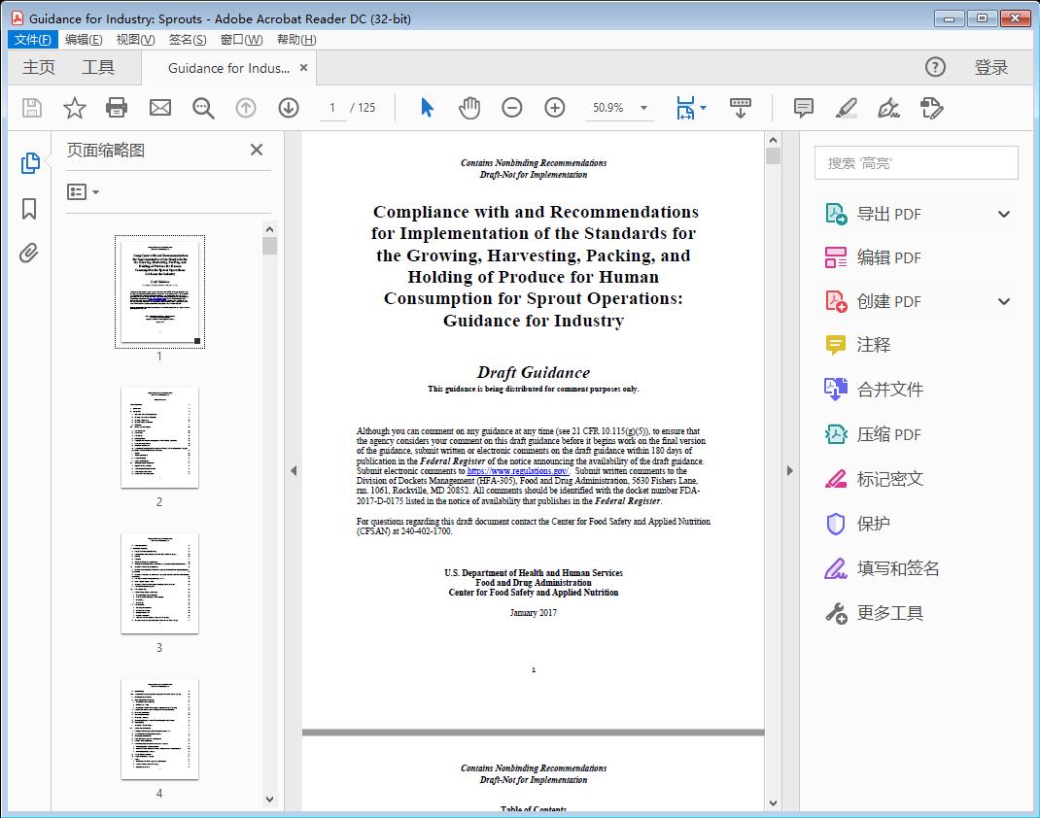Select the Highlight text tool
Viewport: 1040px width, 818px height.
(846, 108)
